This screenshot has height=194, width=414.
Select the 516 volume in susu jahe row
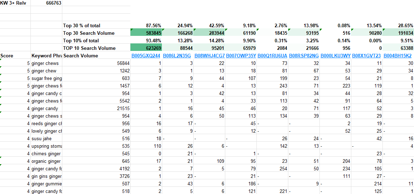96,139
